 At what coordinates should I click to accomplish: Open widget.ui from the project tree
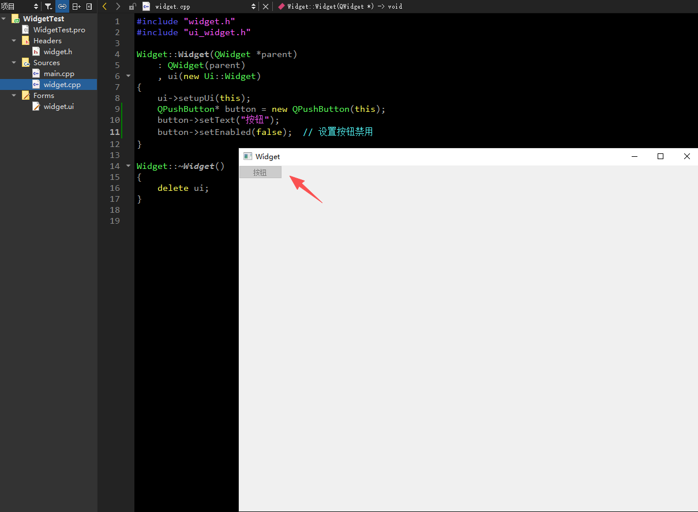[59, 107]
